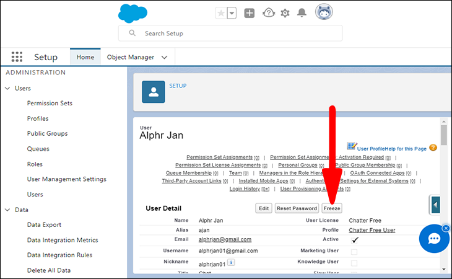Open Permission Sets in sidebar

[x=50, y=104]
